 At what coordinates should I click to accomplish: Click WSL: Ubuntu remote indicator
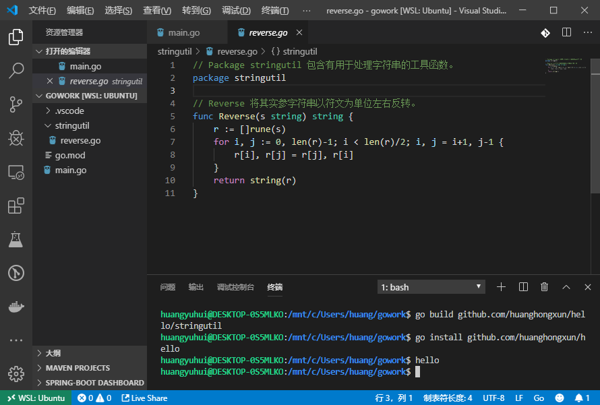pyautogui.click(x=36, y=398)
